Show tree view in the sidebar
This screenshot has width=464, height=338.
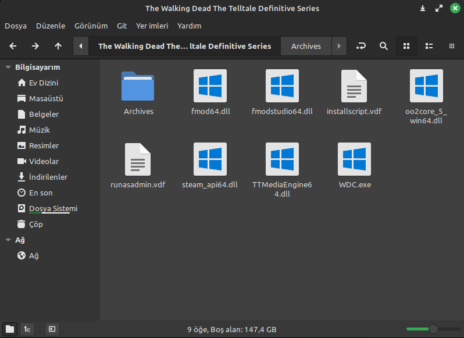27,329
